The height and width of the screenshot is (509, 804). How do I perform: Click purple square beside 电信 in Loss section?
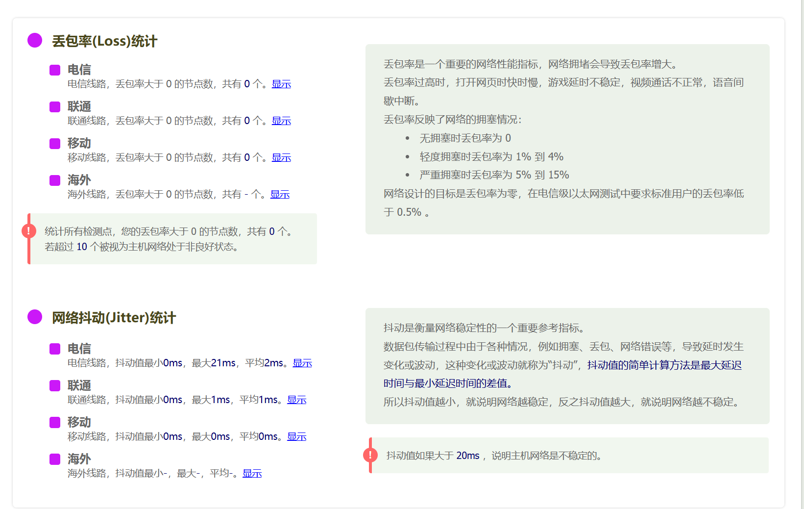point(55,70)
